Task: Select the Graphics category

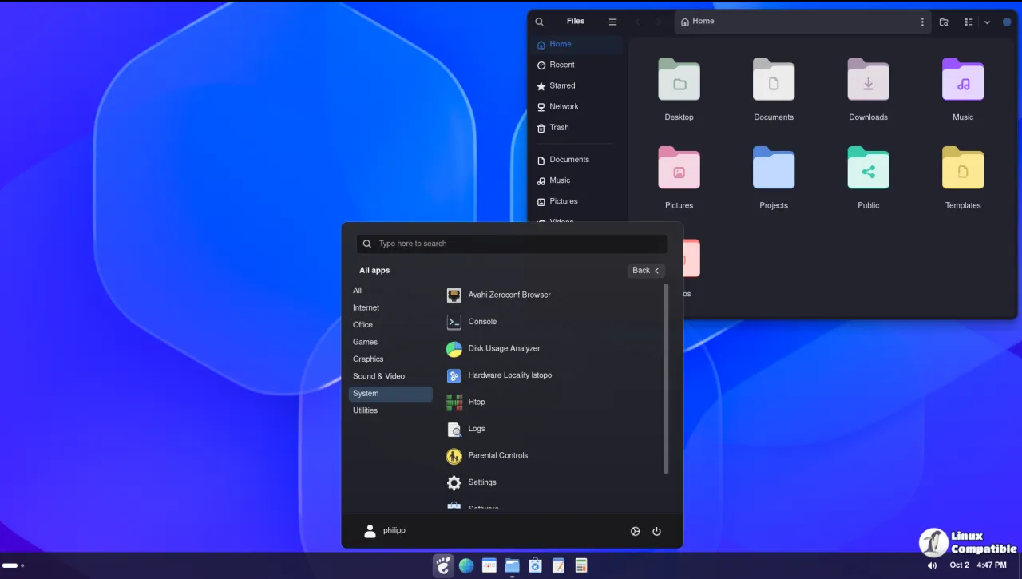Action: [x=390, y=359]
